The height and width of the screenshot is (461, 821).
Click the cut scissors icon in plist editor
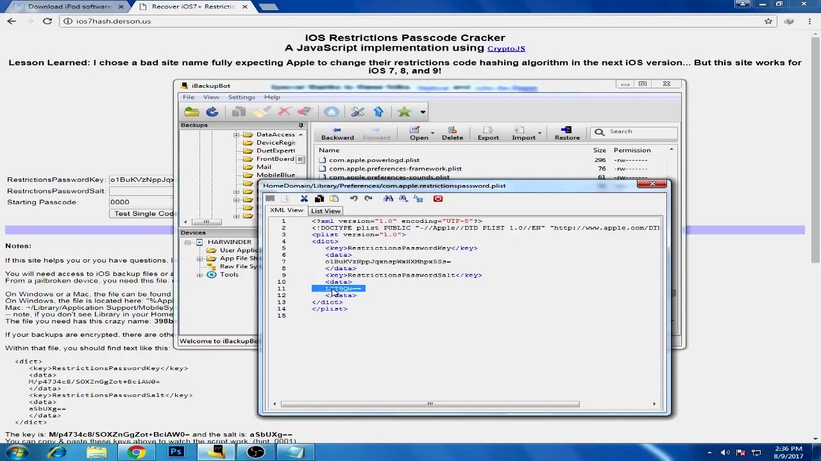304,199
